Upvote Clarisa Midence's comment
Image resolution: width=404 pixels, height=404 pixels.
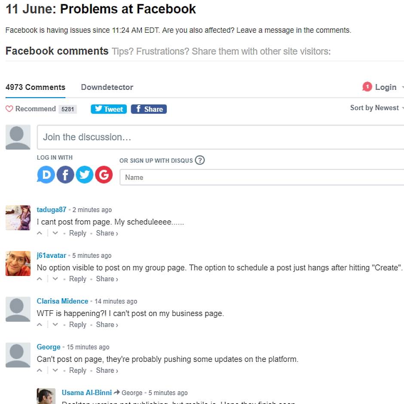[x=40, y=325]
